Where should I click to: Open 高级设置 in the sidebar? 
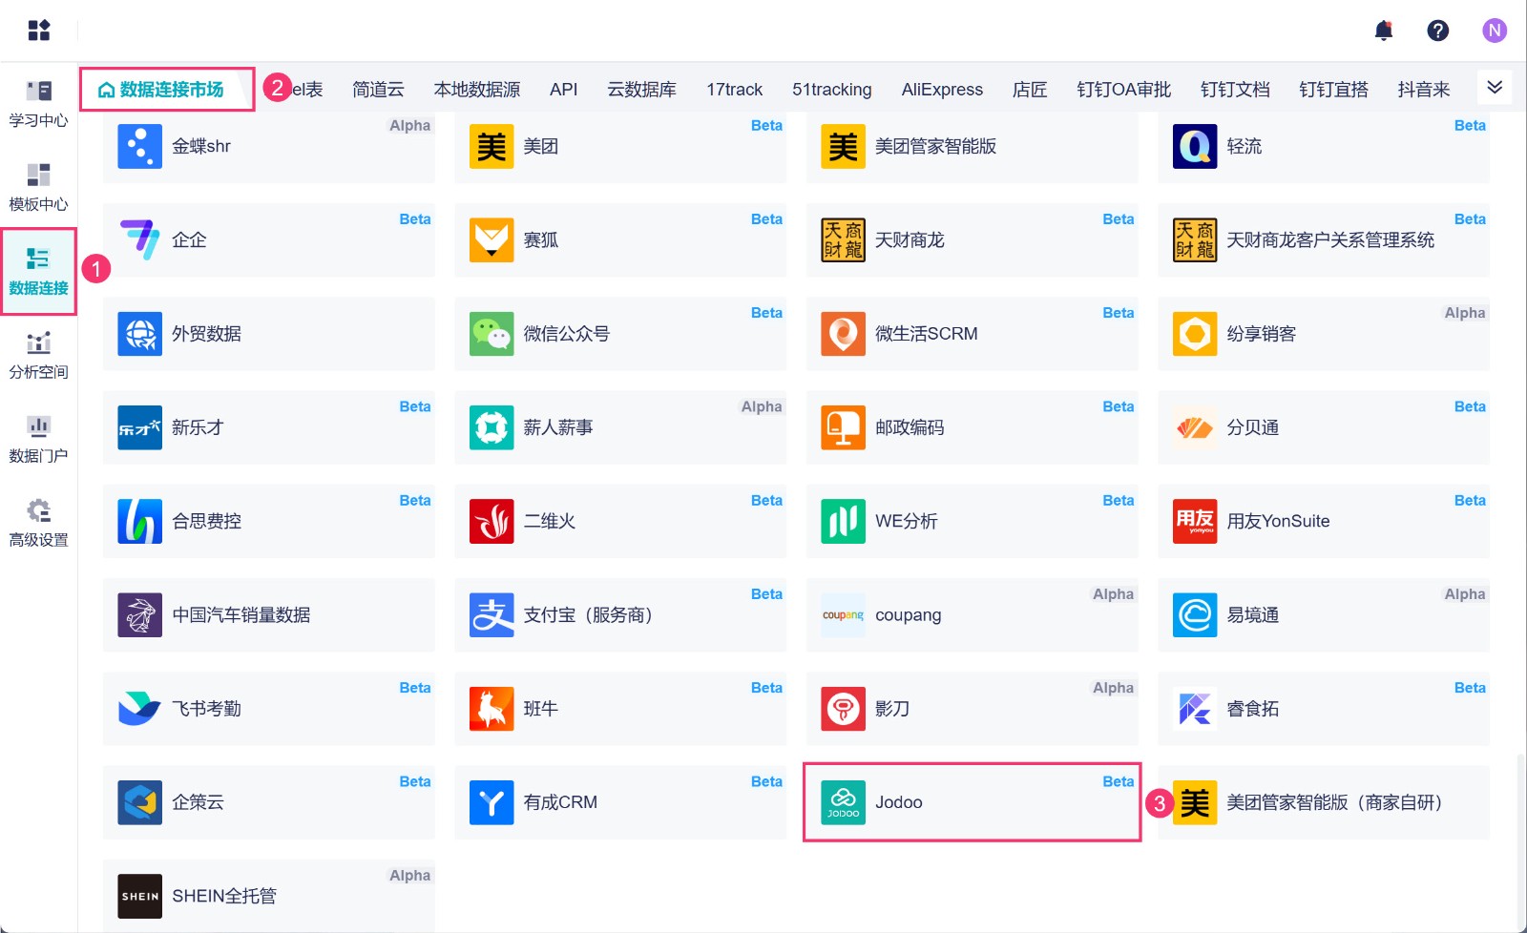tap(38, 524)
